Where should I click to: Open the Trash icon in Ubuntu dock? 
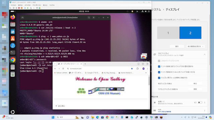click(x=13, y=74)
